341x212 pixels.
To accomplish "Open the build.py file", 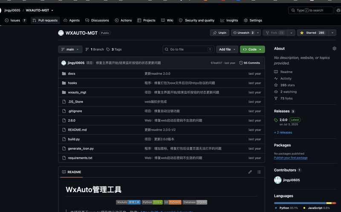I will point(74,139).
